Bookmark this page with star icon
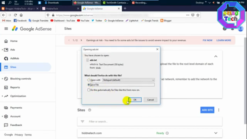The image size is (247, 139). pos(198,15)
